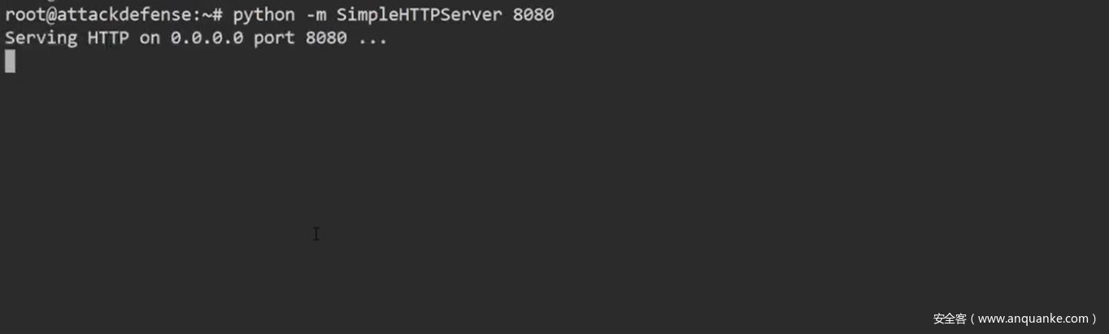Click the word "python" in the command
Viewport: 1109px width, 334px height.
(x=263, y=15)
